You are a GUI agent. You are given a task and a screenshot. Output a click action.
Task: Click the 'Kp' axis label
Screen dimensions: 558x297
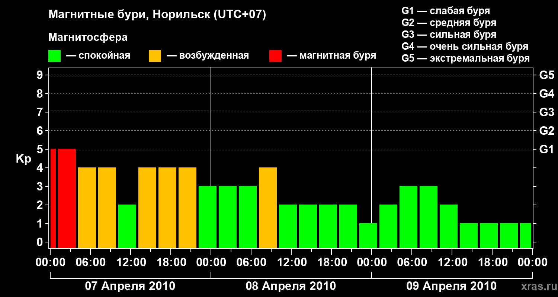click(x=23, y=159)
